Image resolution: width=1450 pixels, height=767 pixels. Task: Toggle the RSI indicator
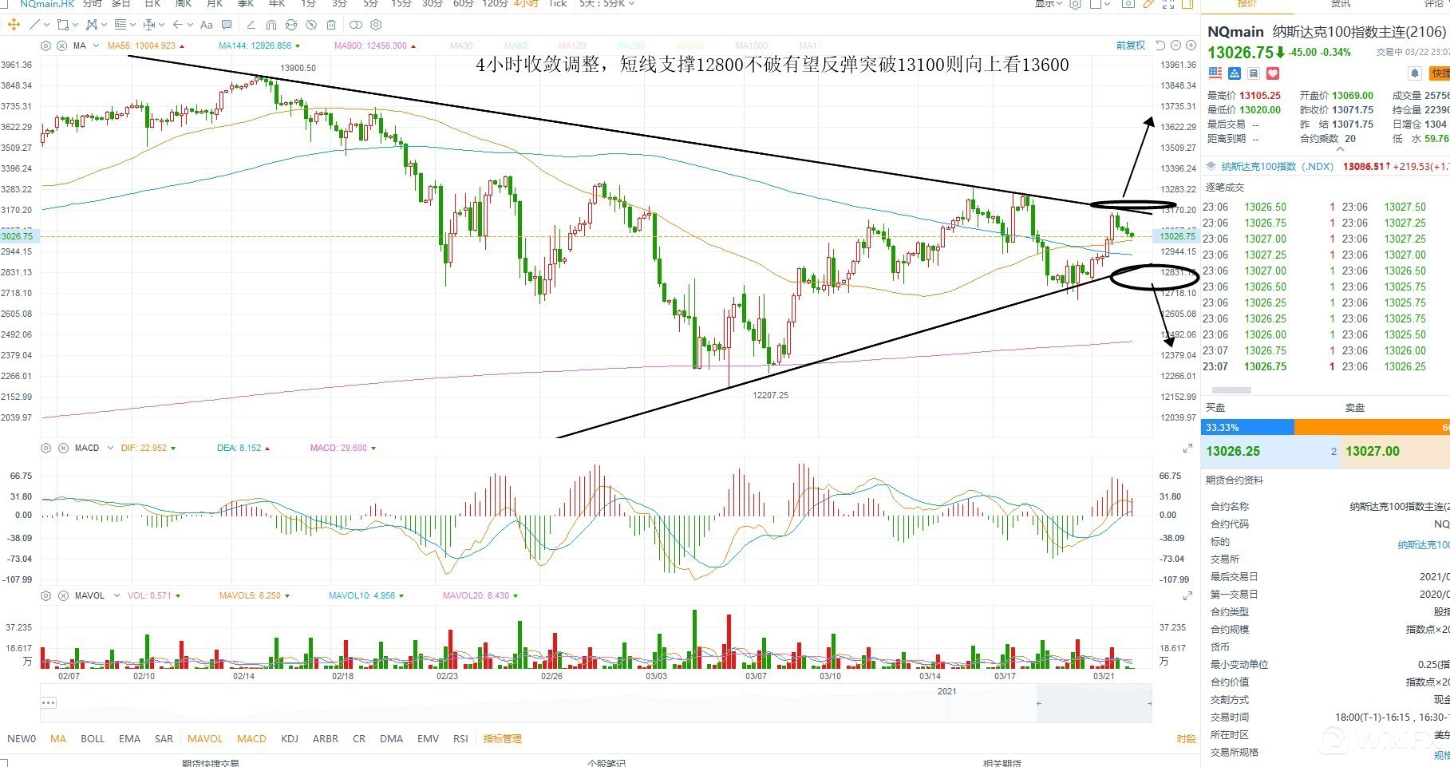coord(460,738)
